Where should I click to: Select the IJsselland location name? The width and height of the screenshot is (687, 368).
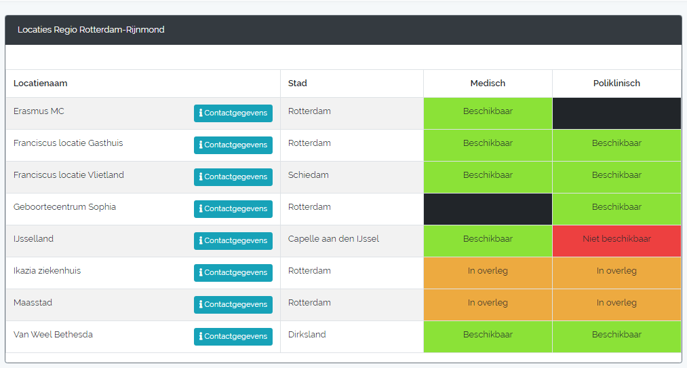[33, 238]
